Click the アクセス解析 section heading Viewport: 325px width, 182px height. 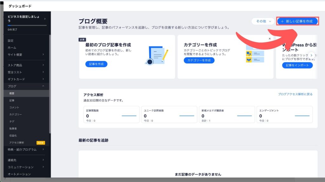93,95
